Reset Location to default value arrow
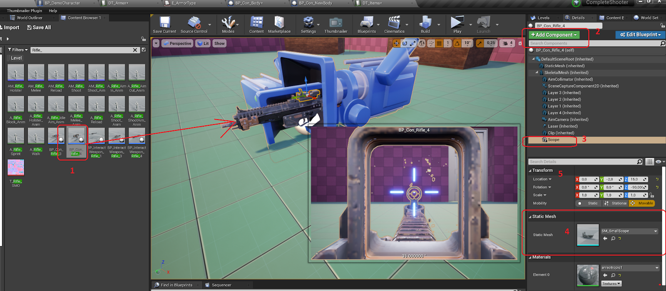This screenshot has height=291, width=666. [x=657, y=179]
